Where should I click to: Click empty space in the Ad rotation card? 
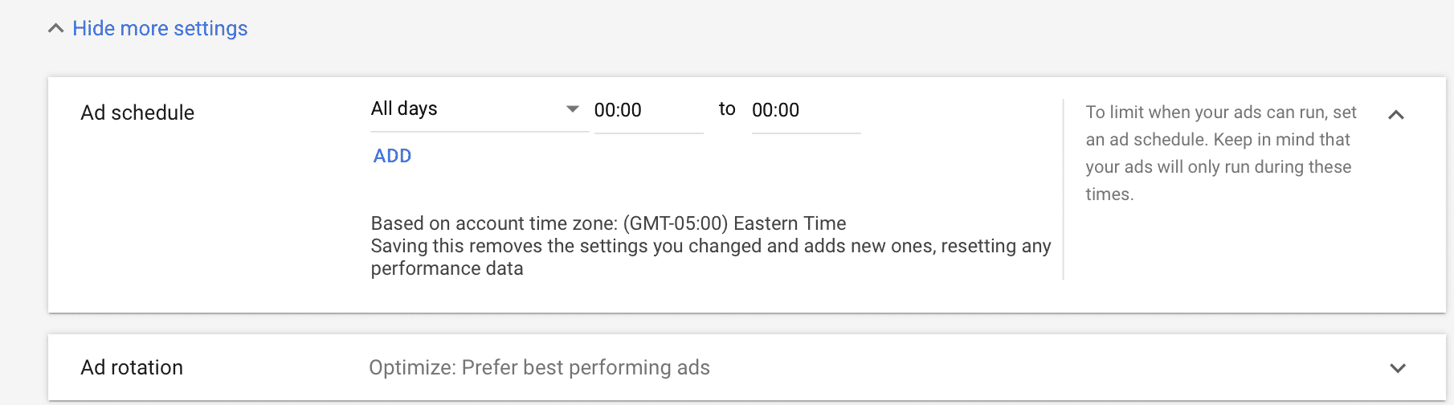click(1044, 367)
